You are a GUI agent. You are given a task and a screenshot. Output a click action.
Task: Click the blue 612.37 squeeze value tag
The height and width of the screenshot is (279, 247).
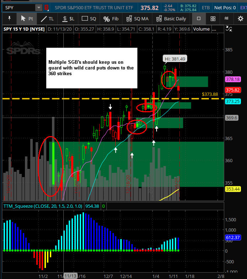point(233,237)
